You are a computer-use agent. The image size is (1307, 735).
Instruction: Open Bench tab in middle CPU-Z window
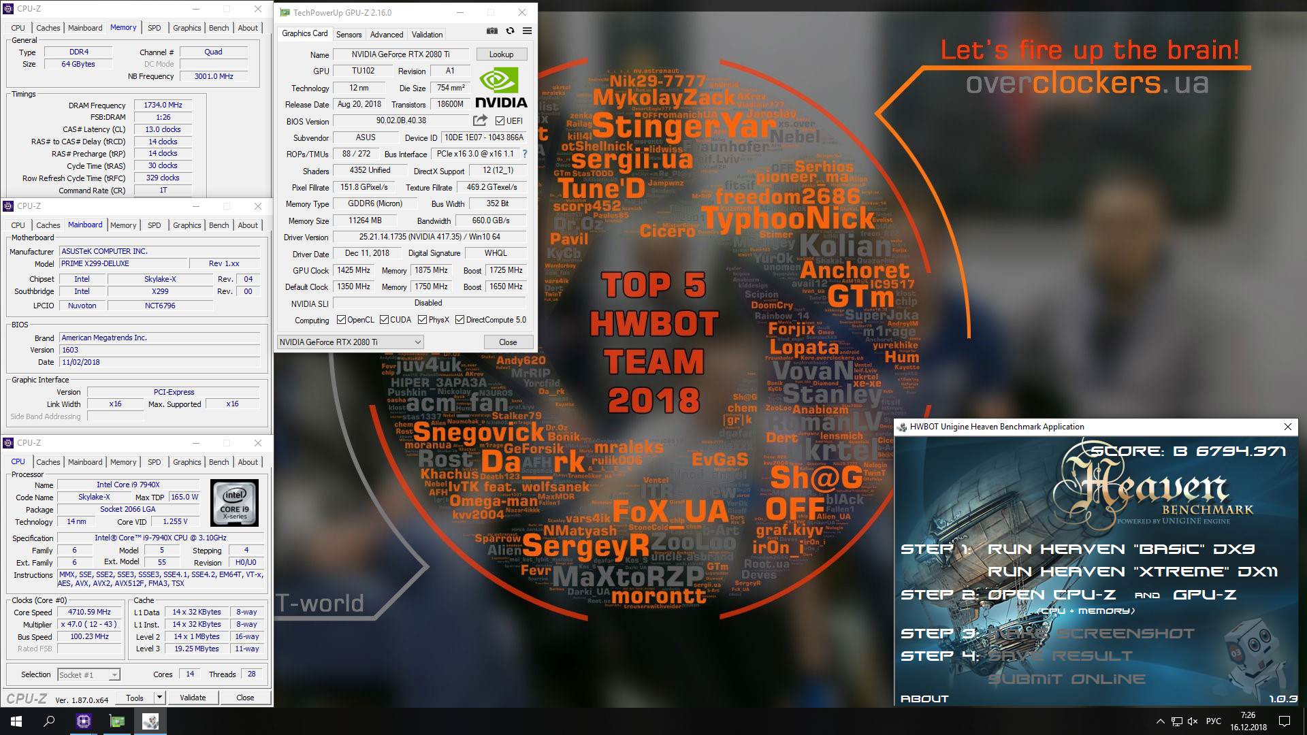[x=219, y=225]
